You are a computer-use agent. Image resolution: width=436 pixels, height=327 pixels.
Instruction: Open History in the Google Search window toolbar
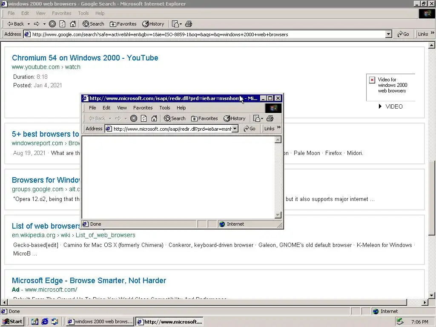[x=153, y=24]
